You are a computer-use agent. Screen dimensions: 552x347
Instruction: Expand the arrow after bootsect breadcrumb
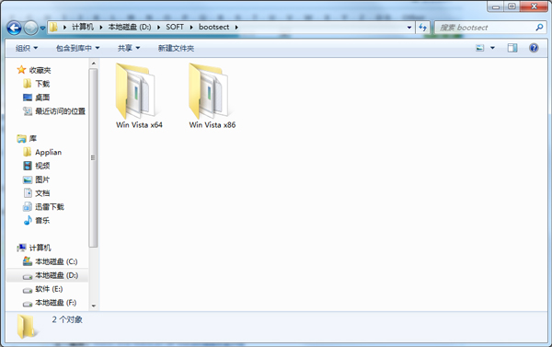[236, 27]
